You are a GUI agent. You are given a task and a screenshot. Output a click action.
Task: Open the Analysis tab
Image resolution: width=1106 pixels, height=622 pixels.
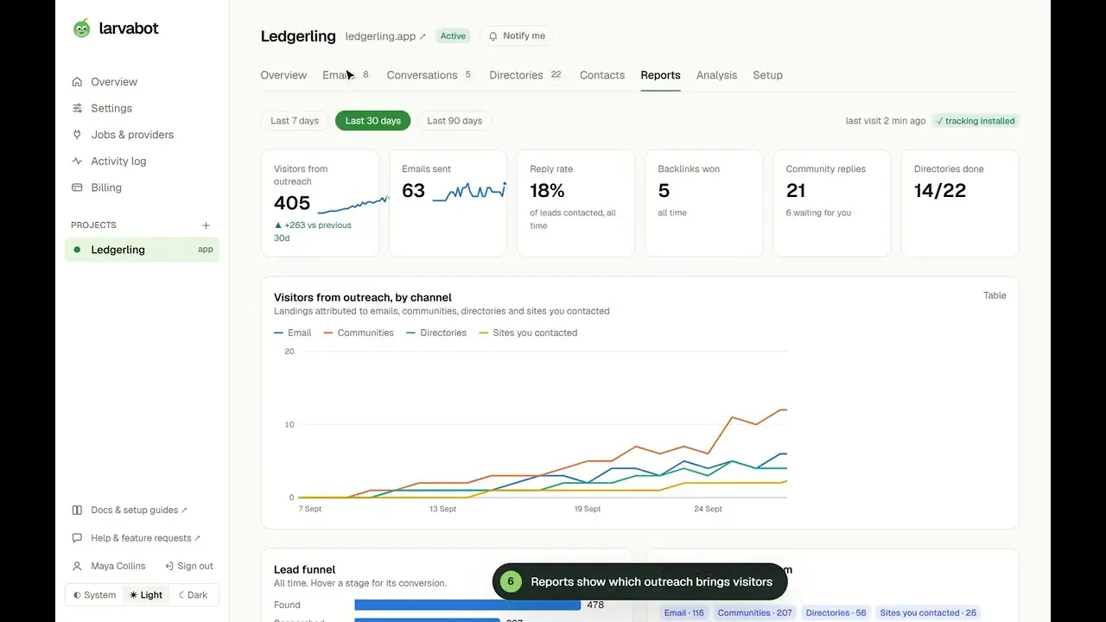tap(716, 75)
